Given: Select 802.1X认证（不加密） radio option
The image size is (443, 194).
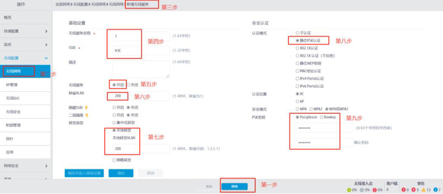Looking at the screenshot, I should coord(297,56).
